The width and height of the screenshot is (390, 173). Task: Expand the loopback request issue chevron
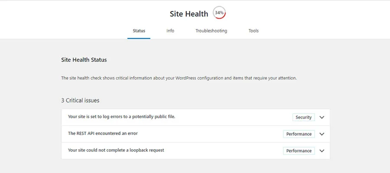tap(322, 151)
